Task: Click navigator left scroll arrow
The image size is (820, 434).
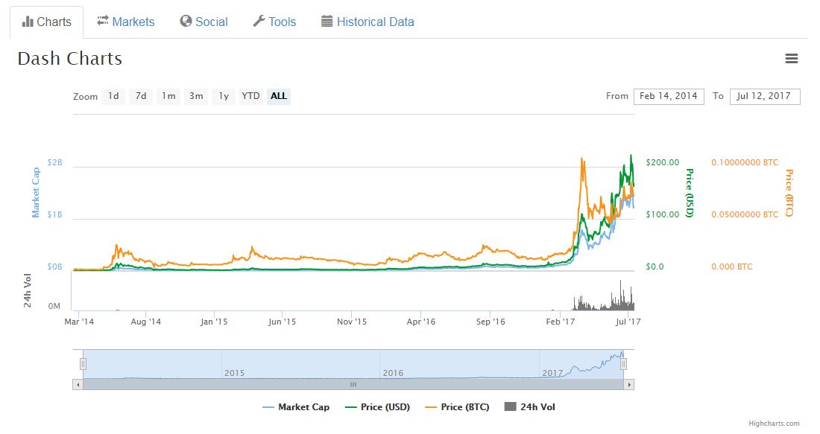Action: pos(78,384)
